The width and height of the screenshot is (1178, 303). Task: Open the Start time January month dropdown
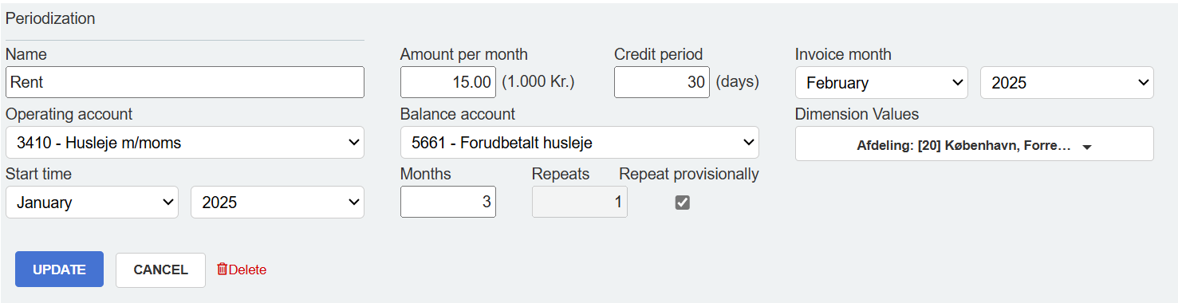(x=92, y=203)
